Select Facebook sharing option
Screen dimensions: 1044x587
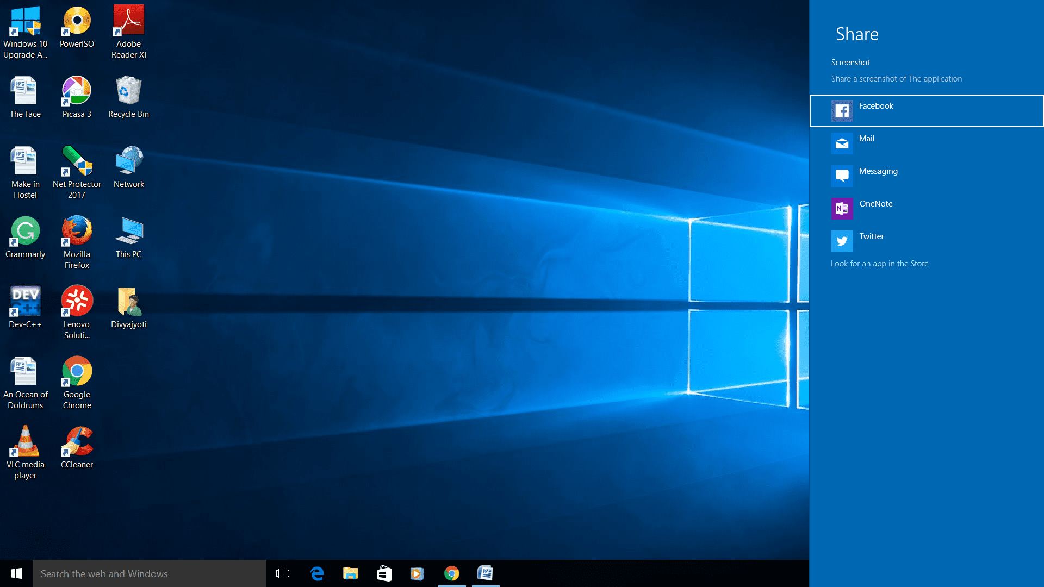[927, 110]
